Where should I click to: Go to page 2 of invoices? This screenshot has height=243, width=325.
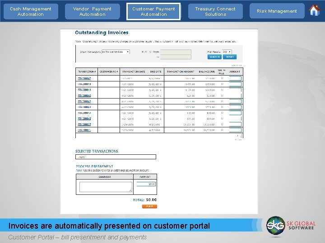point(241,136)
